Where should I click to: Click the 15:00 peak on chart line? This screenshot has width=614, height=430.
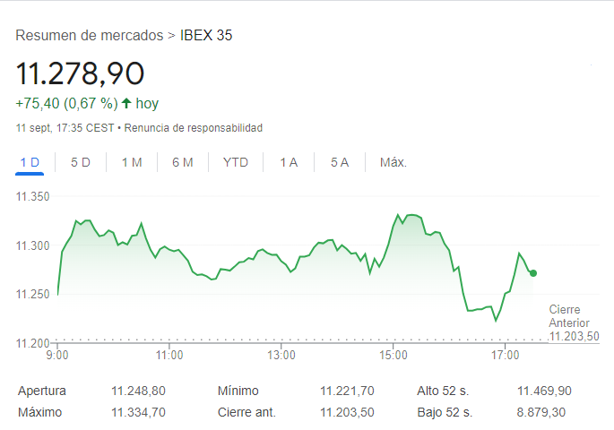pos(397,215)
